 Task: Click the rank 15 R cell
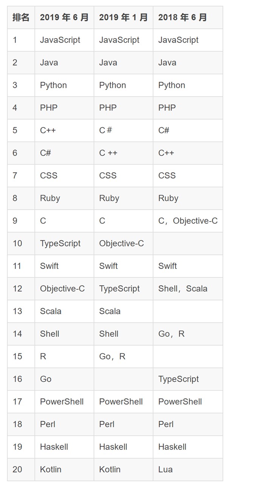43,356
